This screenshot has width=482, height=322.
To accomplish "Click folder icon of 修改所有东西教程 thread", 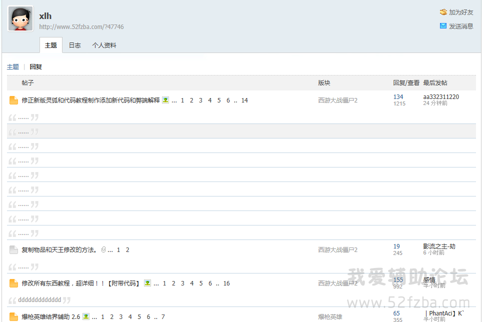I will coord(13,283).
